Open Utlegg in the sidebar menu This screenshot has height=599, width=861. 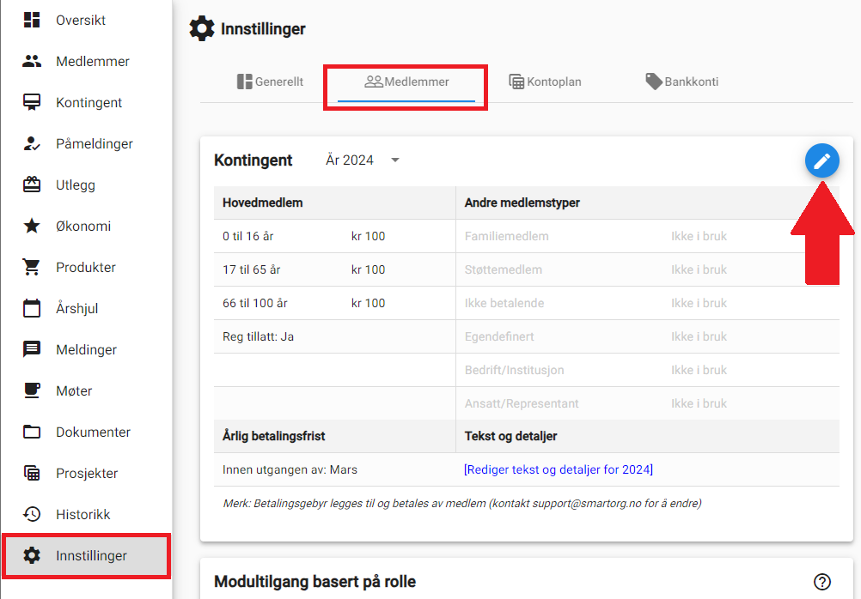[86, 185]
